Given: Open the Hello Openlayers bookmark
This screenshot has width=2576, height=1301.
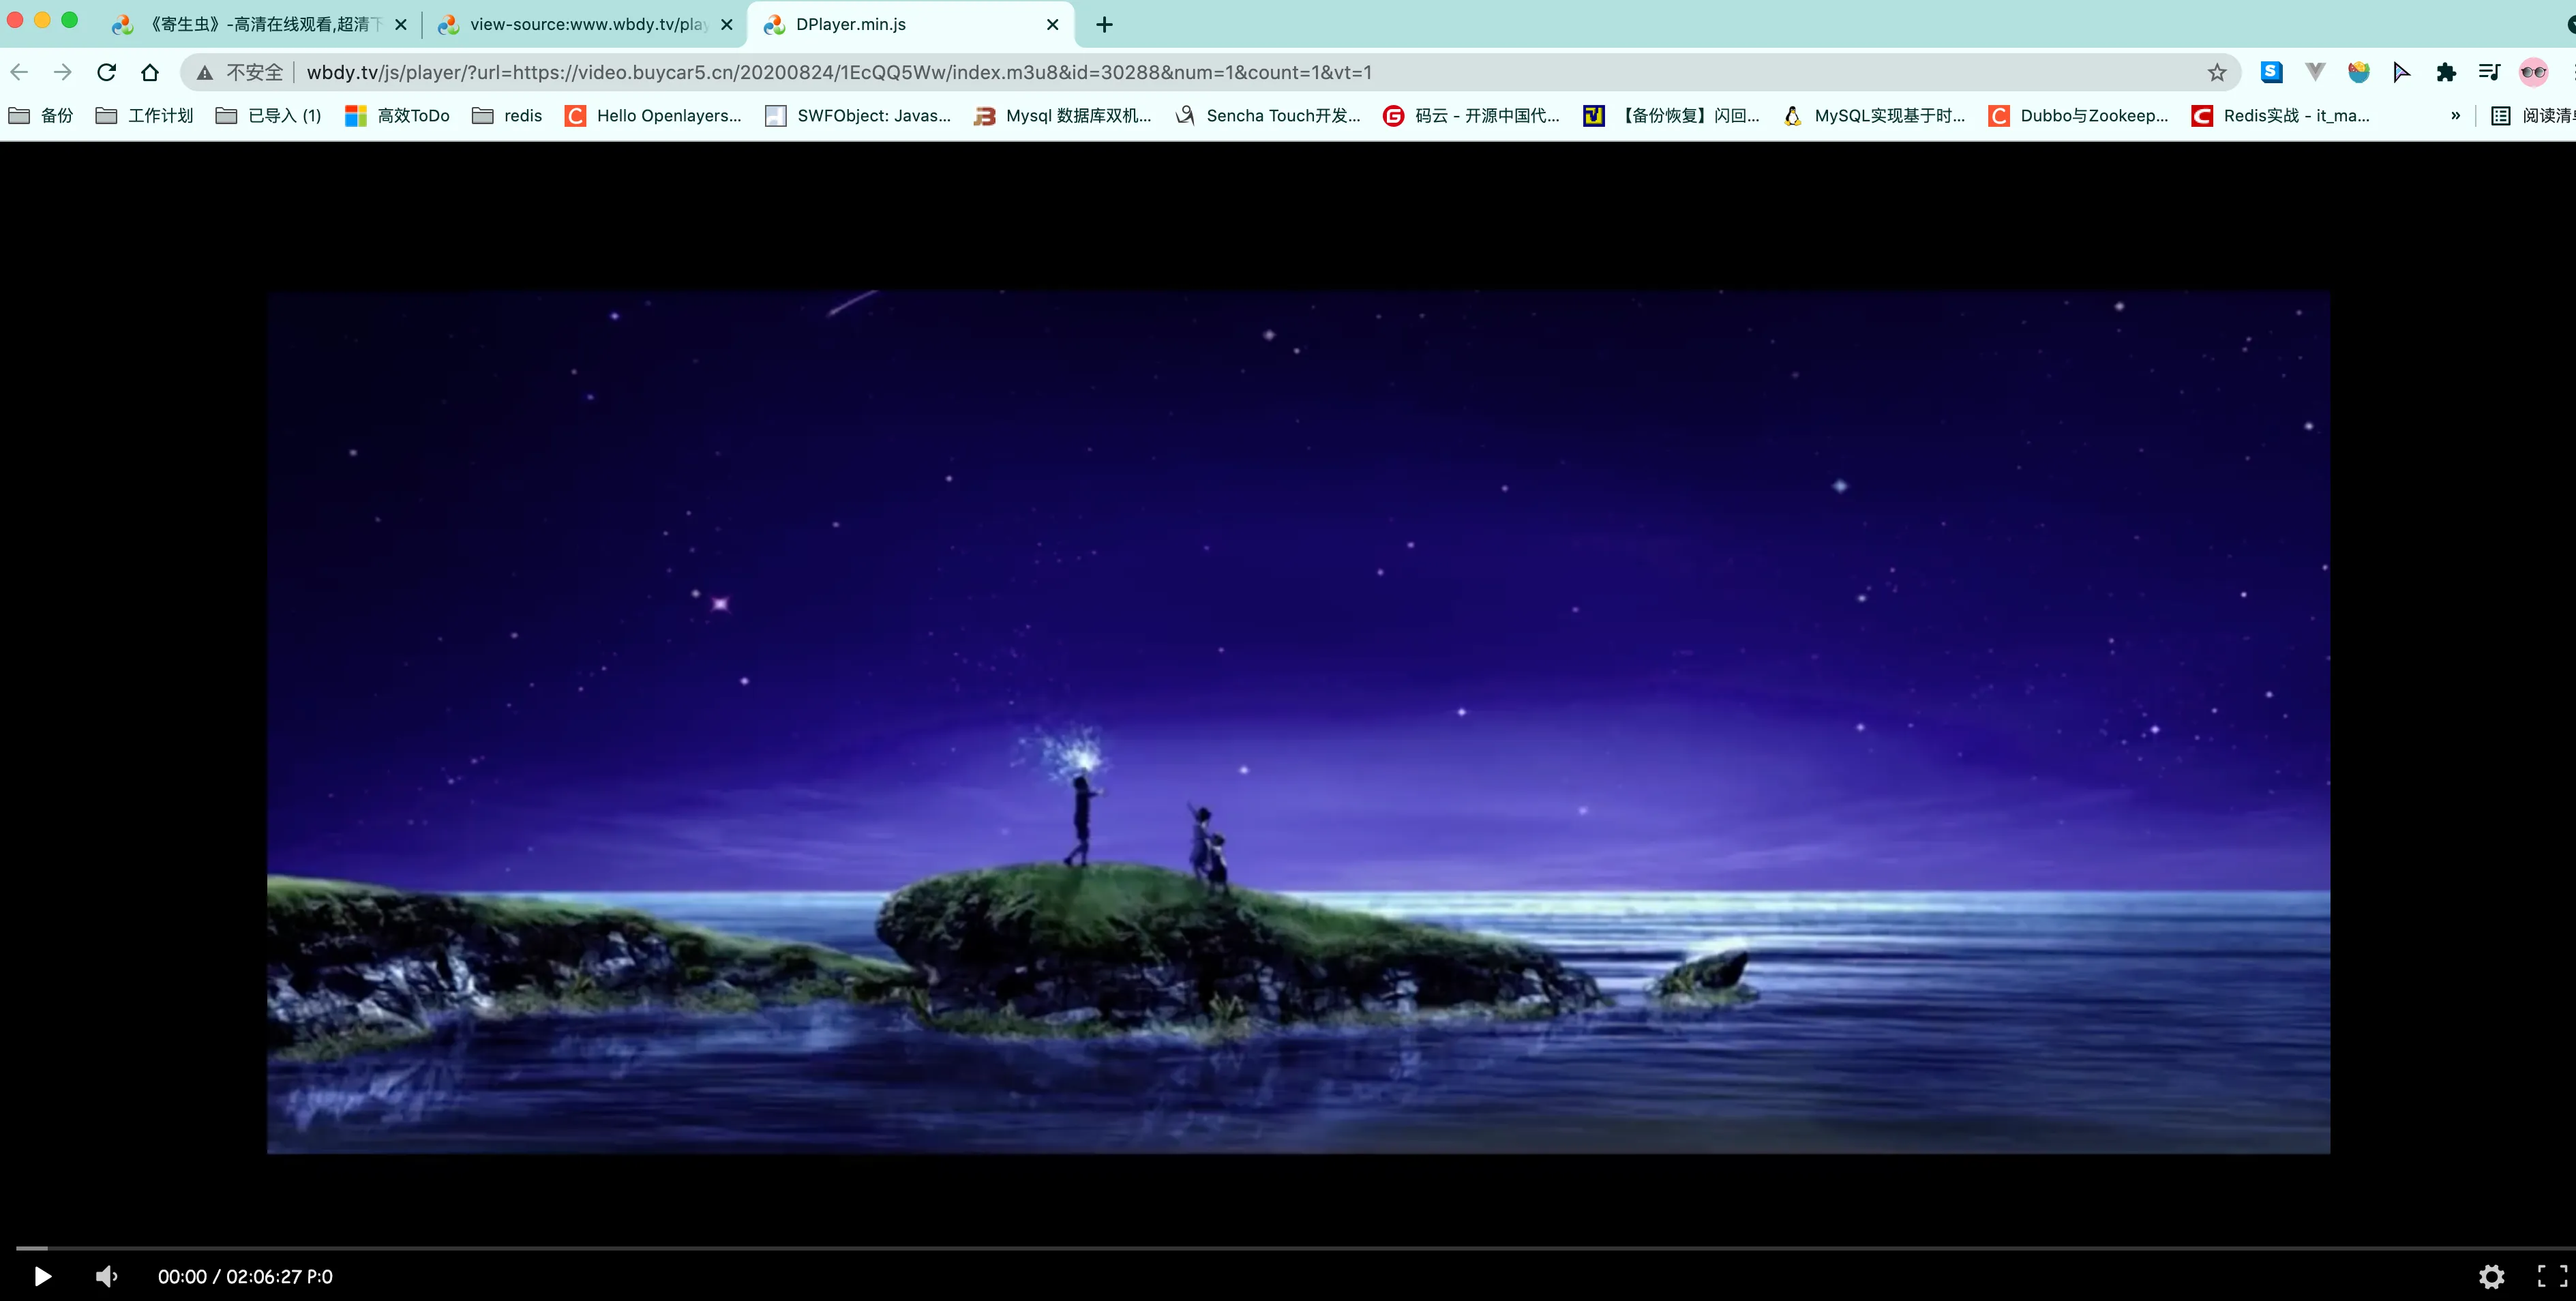Looking at the screenshot, I should click(x=653, y=116).
